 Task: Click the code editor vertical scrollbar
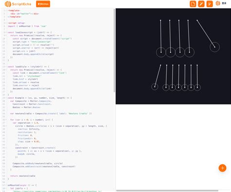pos(115,51)
